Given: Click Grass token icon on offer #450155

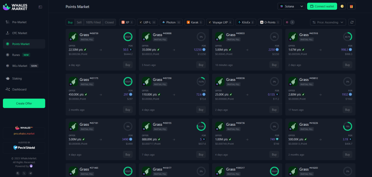Looking at the screenshot, I should coord(147,126).
